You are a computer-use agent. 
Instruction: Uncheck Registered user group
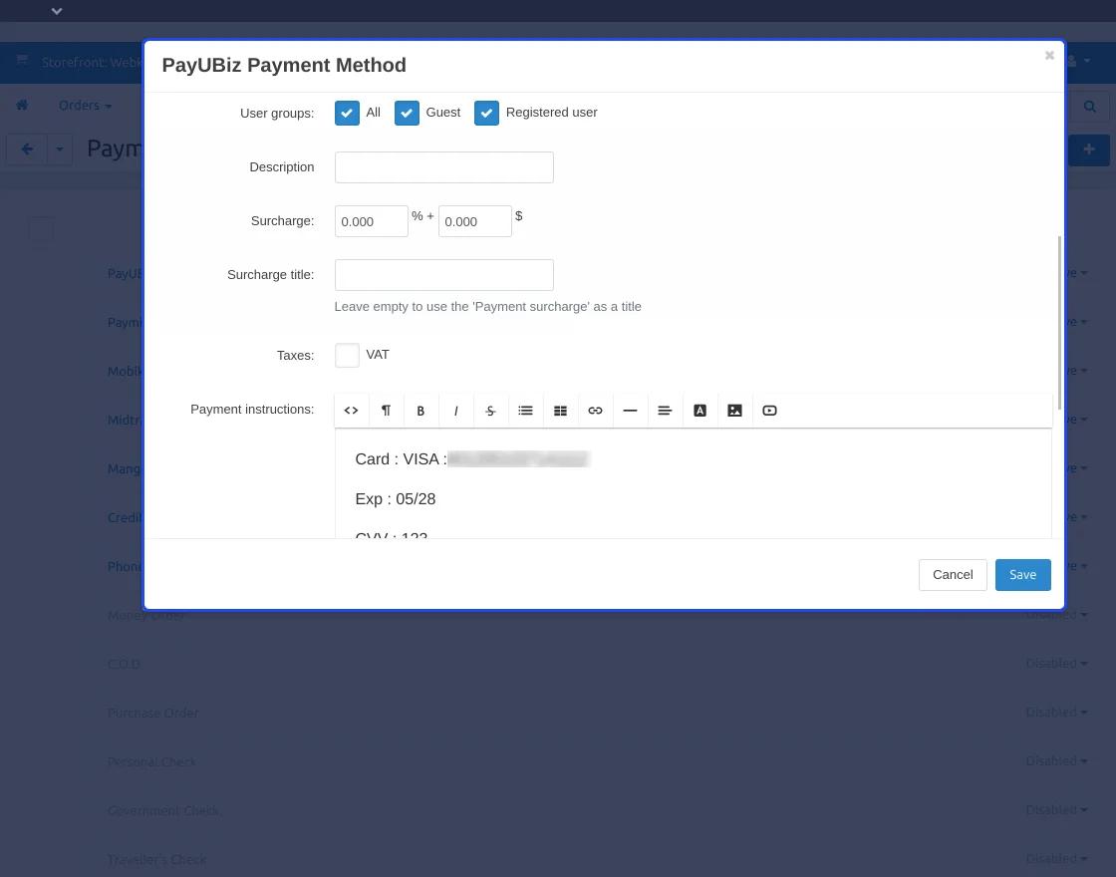click(486, 113)
